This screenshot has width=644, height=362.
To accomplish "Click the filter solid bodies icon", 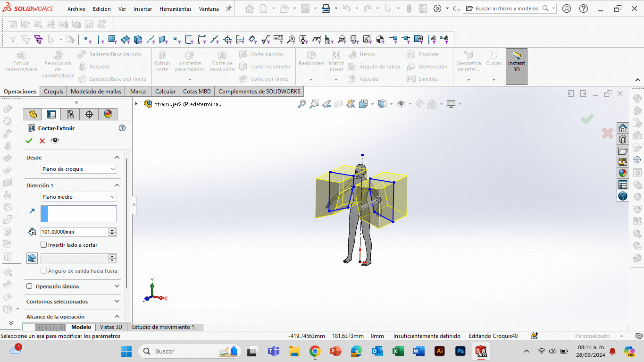I will 138,40.
